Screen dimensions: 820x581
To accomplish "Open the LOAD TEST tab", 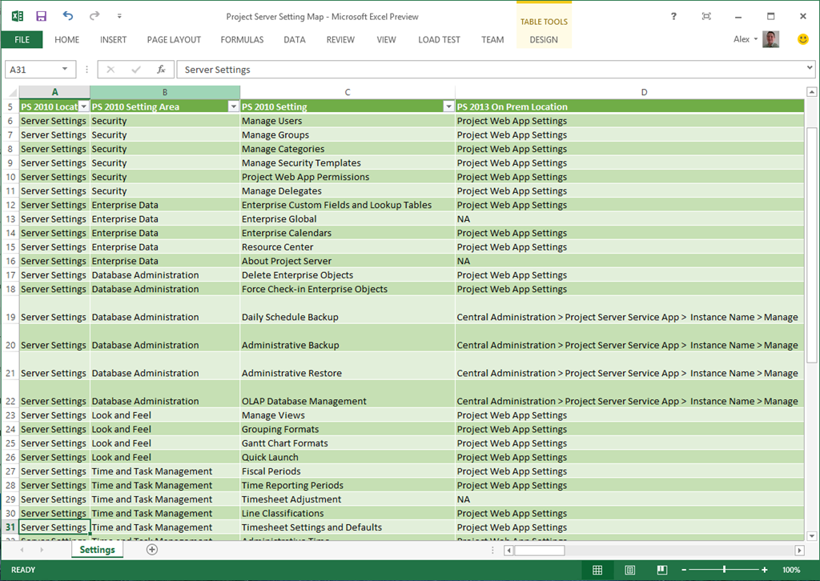I will point(440,40).
